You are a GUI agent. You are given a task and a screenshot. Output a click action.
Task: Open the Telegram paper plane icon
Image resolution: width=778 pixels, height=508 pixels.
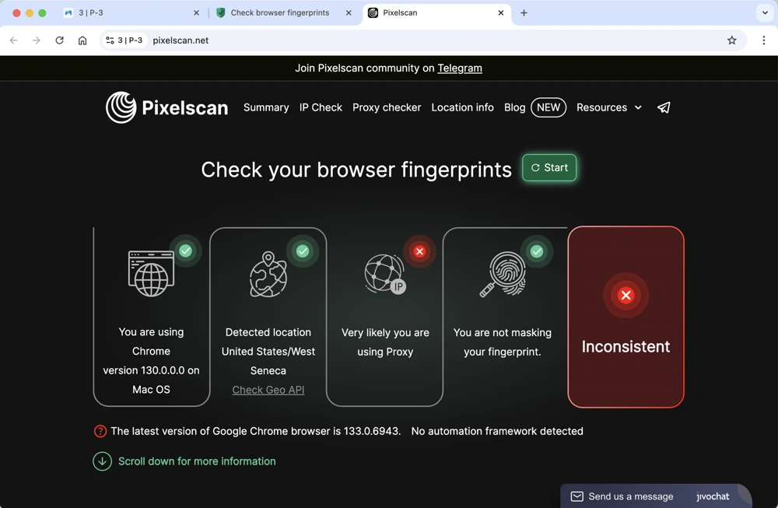tap(664, 108)
